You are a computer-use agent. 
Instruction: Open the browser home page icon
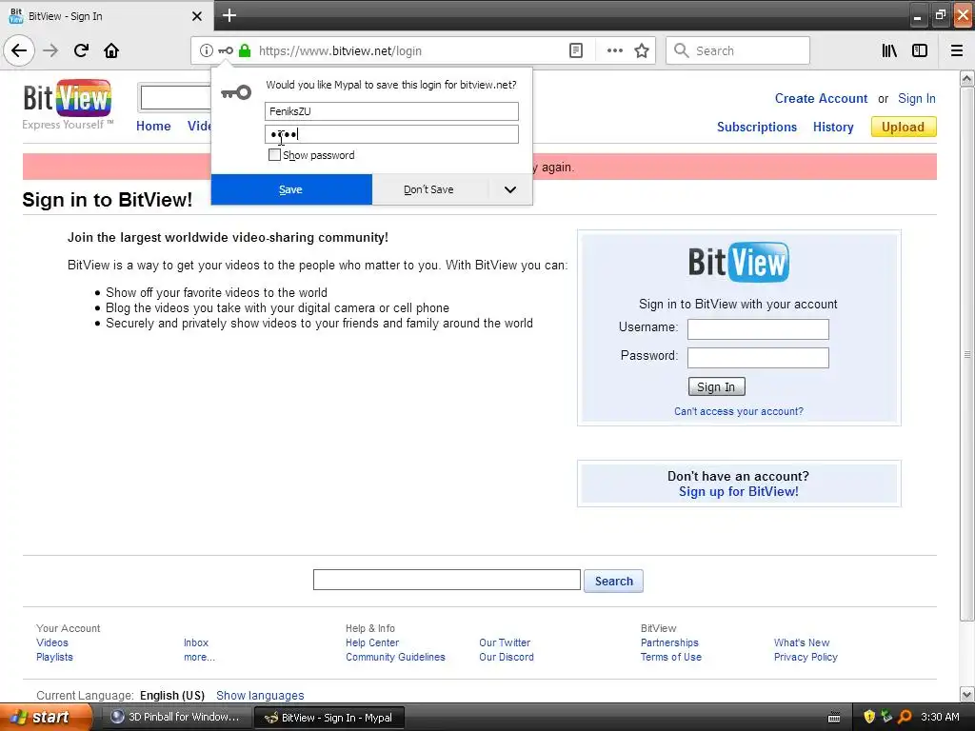(x=111, y=50)
